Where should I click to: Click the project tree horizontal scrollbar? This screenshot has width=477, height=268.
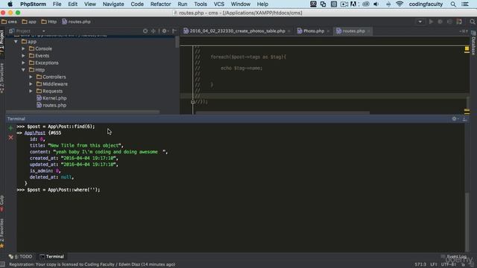click(x=83, y=112)
